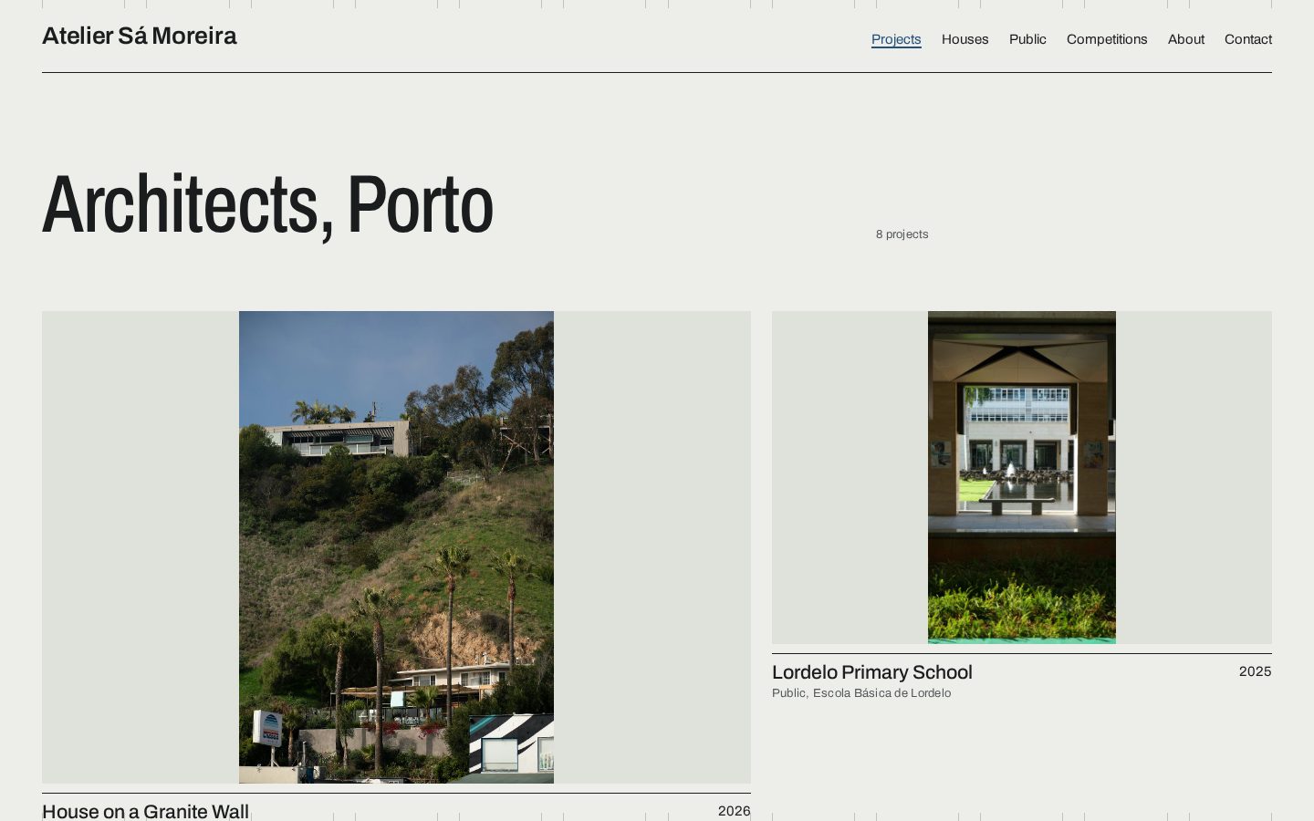This screenshot has width=1314, height=821.
Task: Click the 'Architects, Porto' heading
Action: [267, 205]
